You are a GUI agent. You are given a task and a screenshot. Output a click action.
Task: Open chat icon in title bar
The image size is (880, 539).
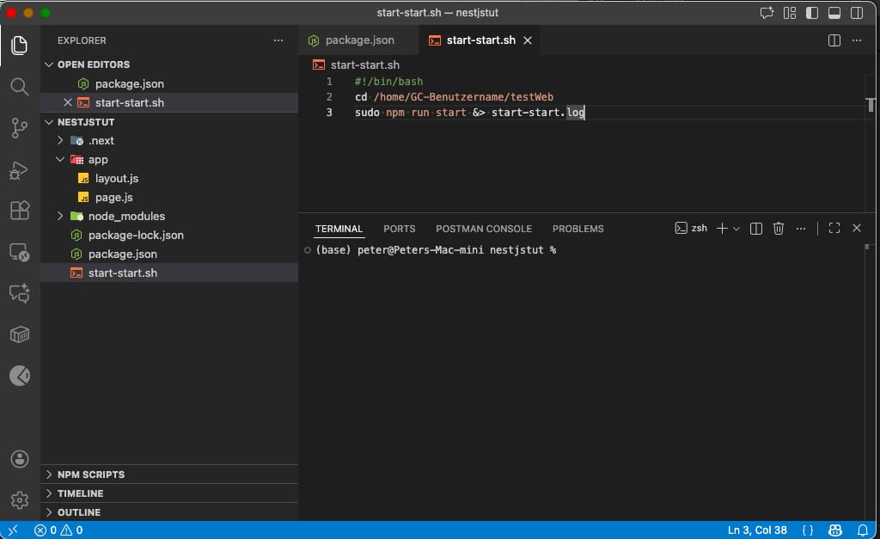click(x=767, y=13)
